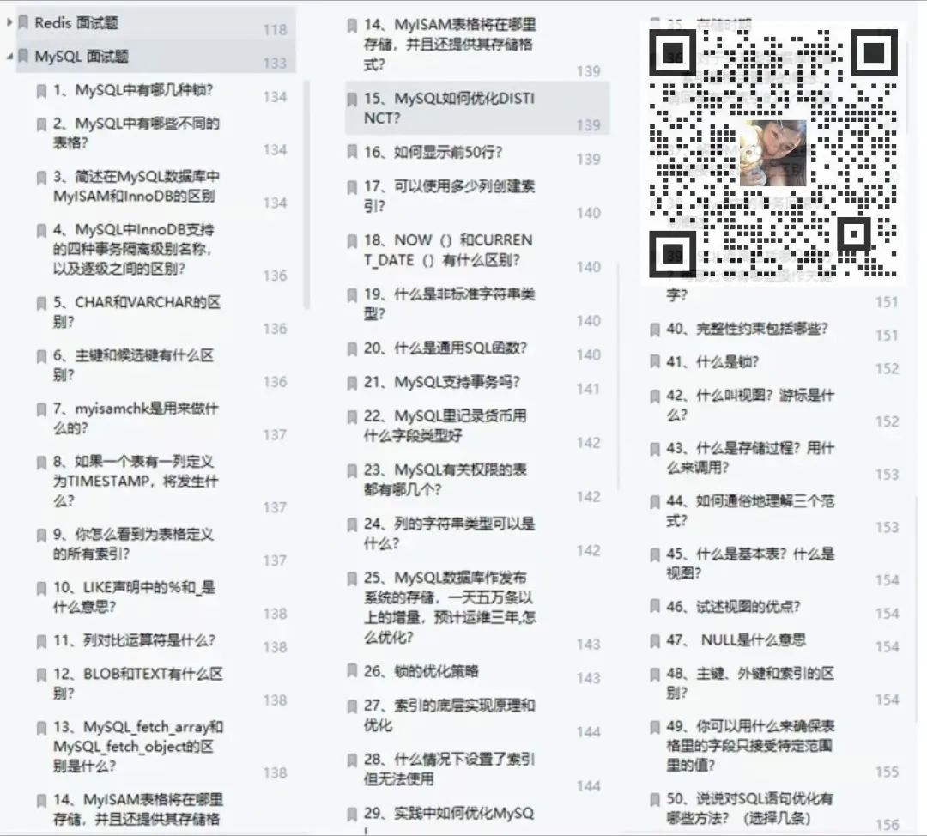Jump to 3、MyISAM和InnoDB的区别
Viewport: 927px width, 836px height.
[x=136, y=186]
